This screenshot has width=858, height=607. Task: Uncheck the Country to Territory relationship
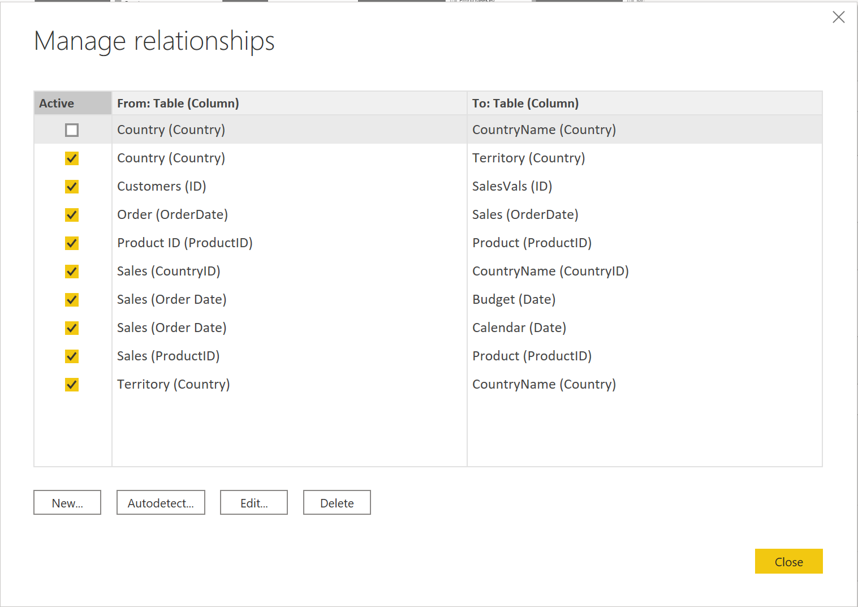pyautogui.click(x=72, y=158)
